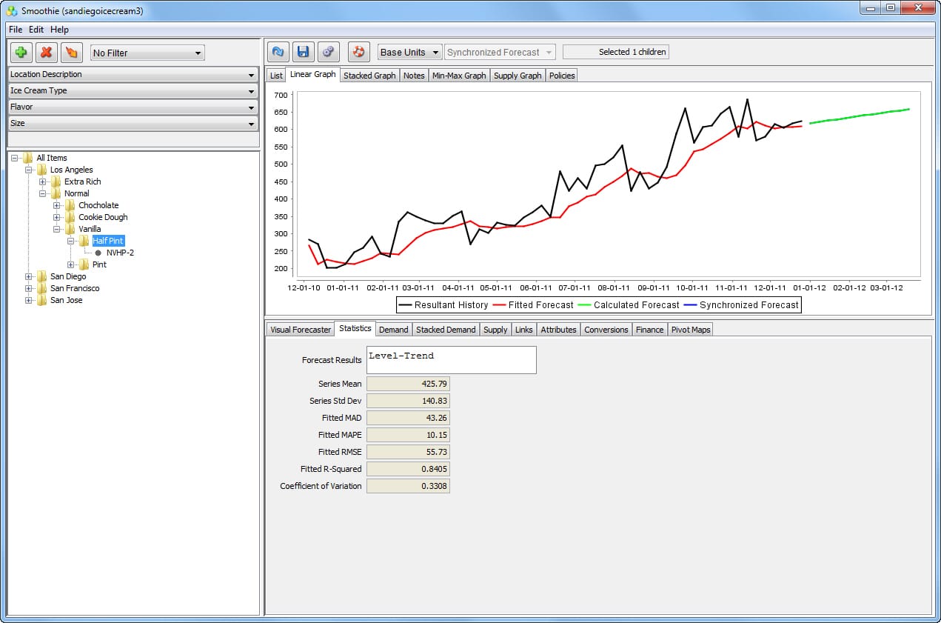Click the Smoothie app icon in title bar

(12, 10)
